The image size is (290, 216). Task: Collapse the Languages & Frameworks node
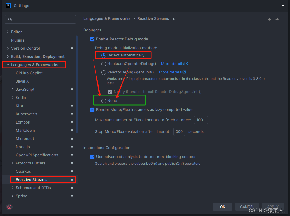[x=8, y=65]
